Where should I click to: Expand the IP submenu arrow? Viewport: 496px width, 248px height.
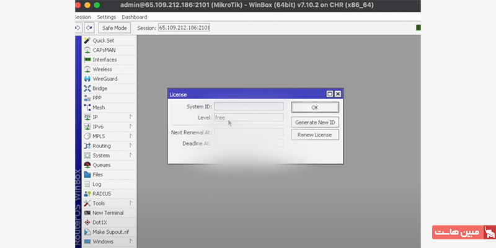click(x=131, y=117)
